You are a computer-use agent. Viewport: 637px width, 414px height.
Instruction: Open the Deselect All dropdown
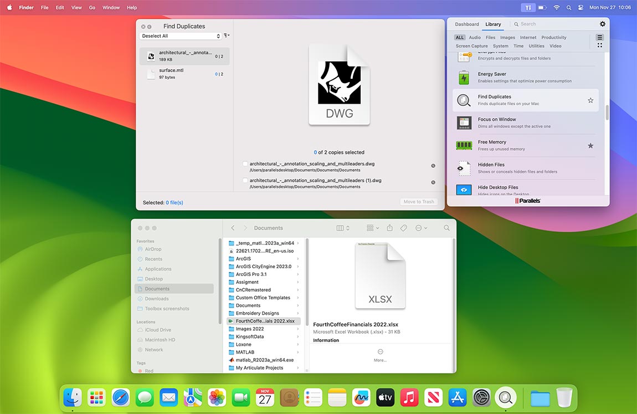(178, 35)
